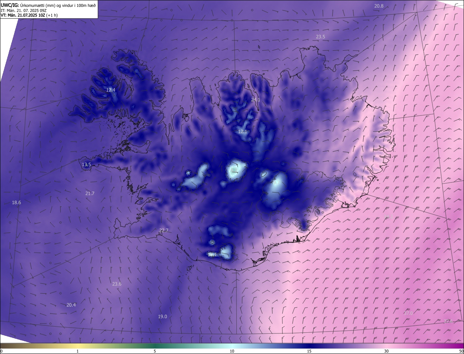Click the 23.5 value label
The height and width of the screenshot is (354, 464).
coord(320,37)
